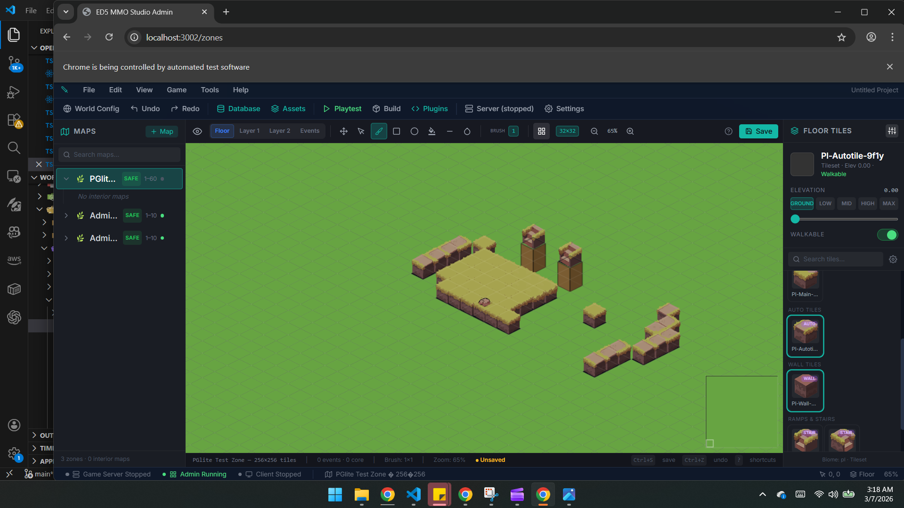Image resolution: width=904 pixels, height=508 pixels.
Task: Select the line tool
Action: 449,131
